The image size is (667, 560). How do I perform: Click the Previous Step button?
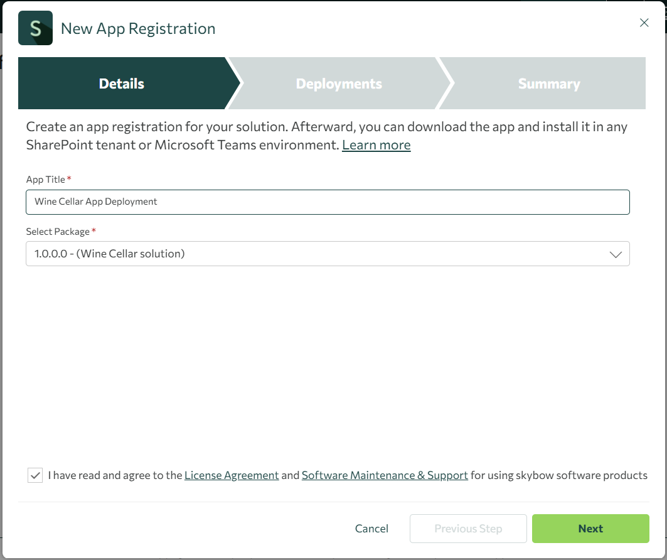[468, 528]
